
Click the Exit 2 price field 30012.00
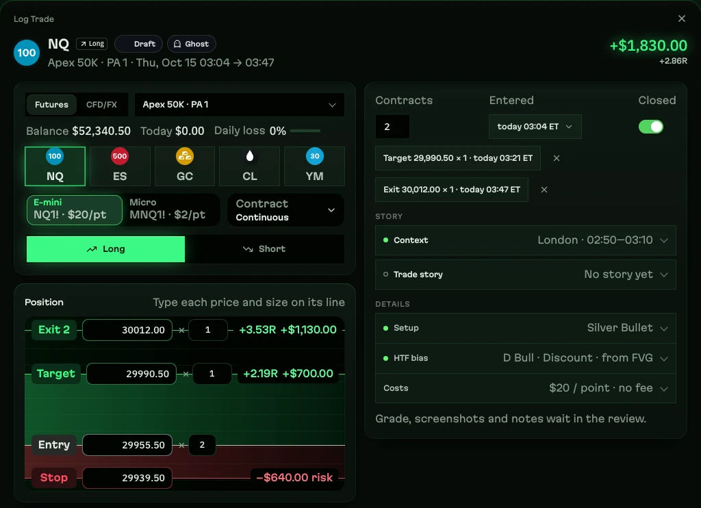tap(127, 330)
